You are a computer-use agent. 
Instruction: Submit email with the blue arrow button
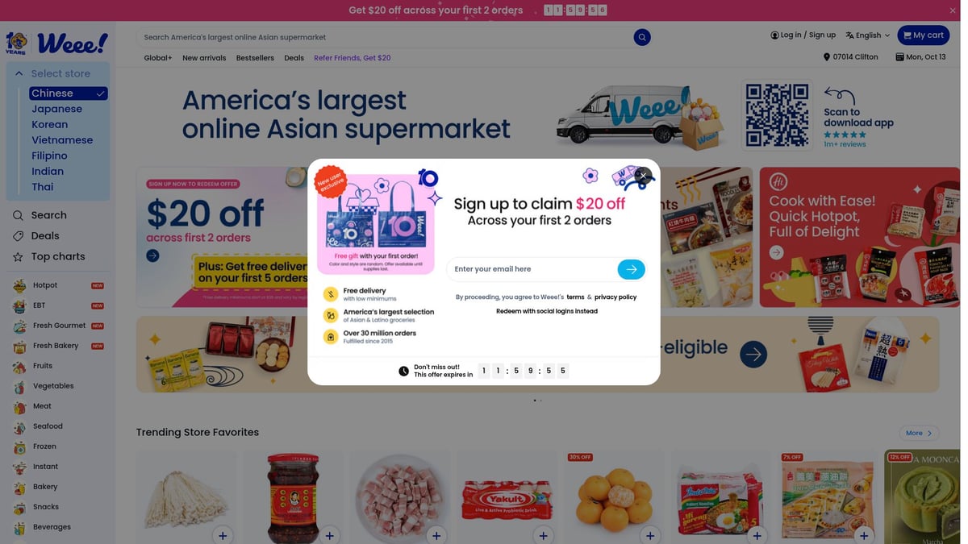coord(631,269)
